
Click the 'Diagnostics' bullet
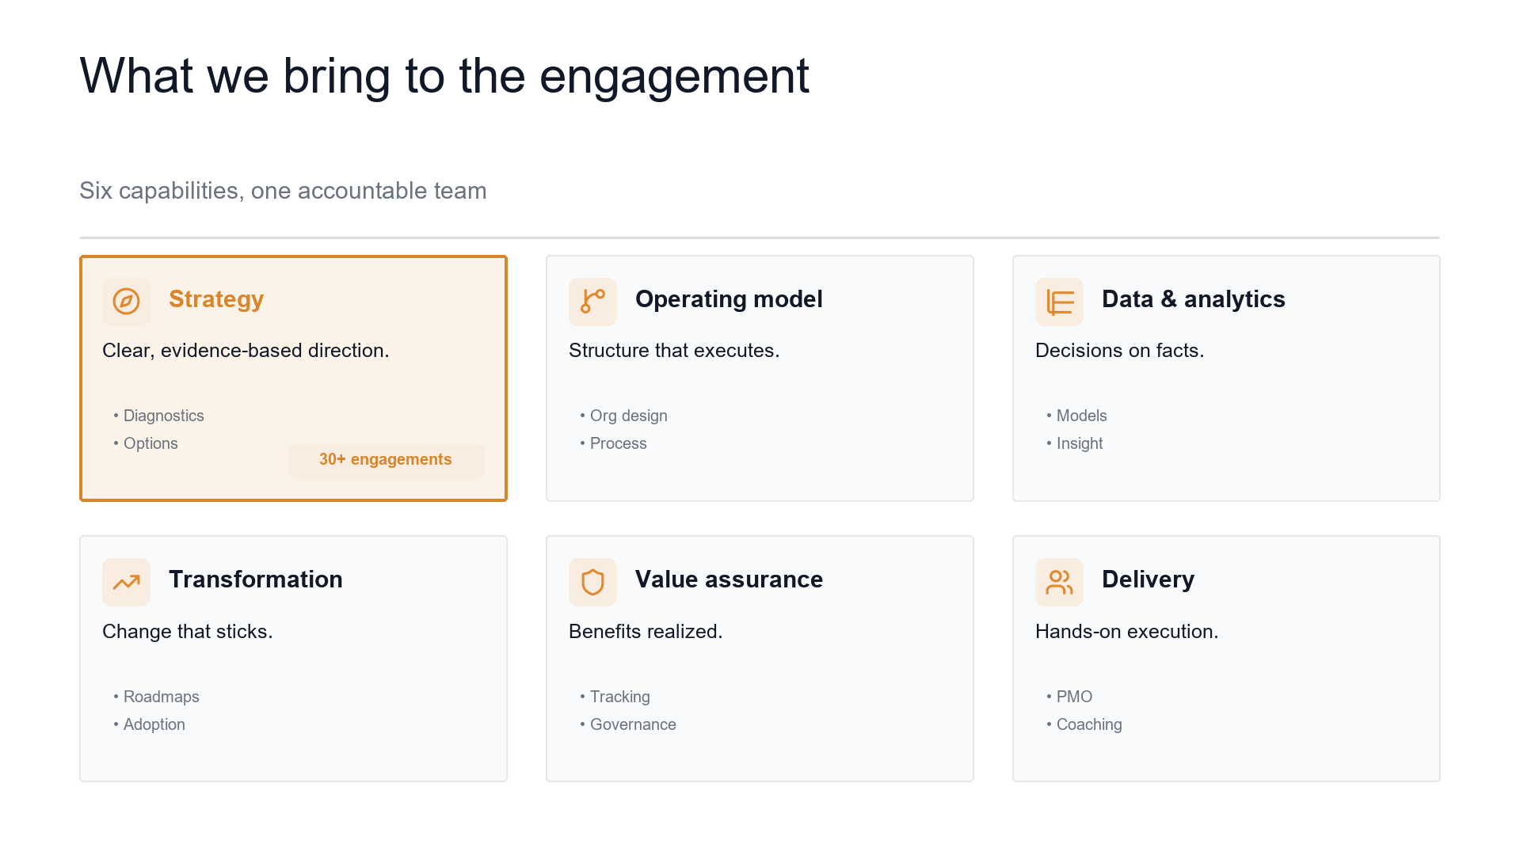(x=158, y=416)
